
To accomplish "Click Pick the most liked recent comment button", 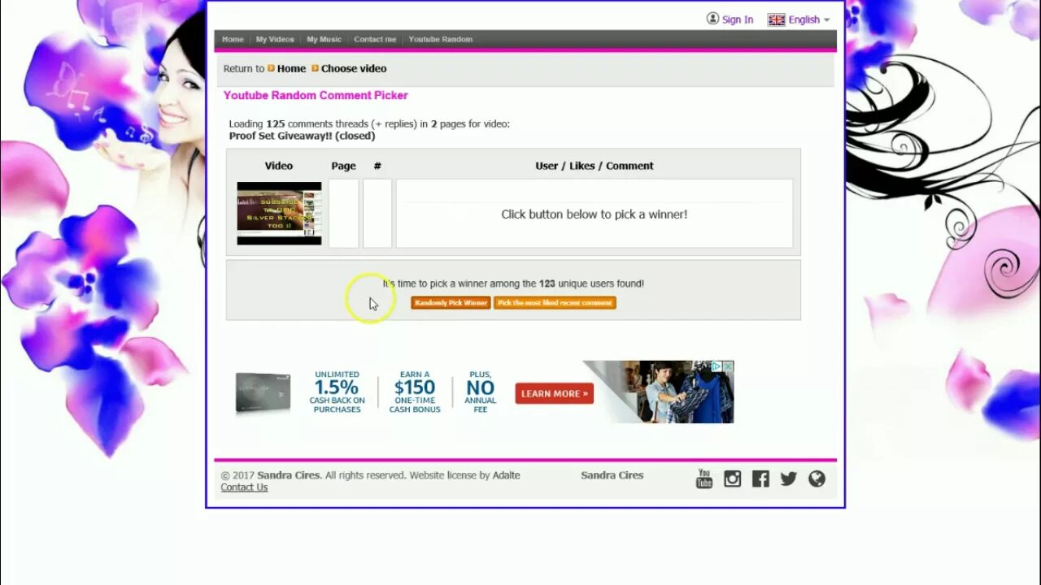I will (555, 302).
